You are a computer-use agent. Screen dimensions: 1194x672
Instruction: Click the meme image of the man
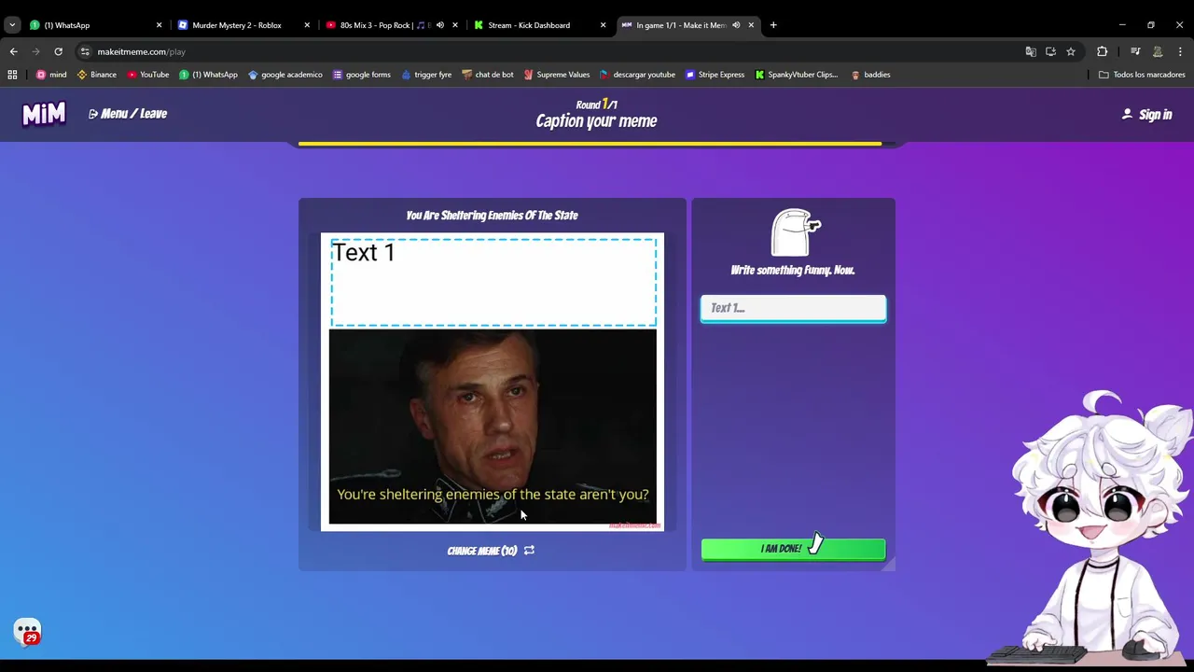[493, 427]
